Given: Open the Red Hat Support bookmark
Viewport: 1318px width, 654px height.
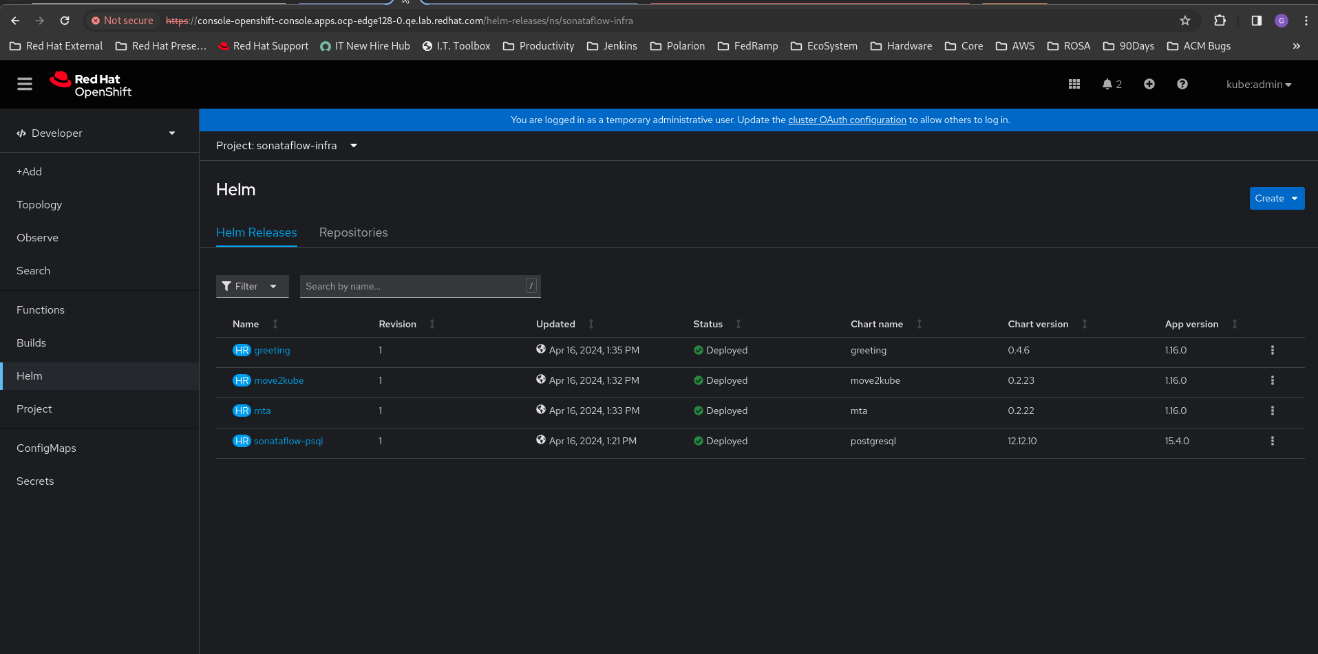Looking at the screenshot, I should pyautogui.click(x=264, y=46).
